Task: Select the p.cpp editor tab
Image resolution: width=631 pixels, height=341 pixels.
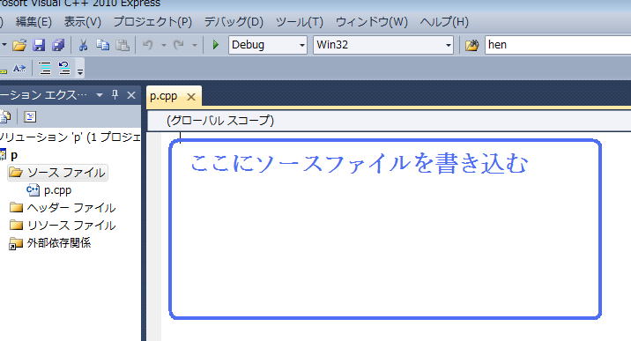Action: point(163,96)
